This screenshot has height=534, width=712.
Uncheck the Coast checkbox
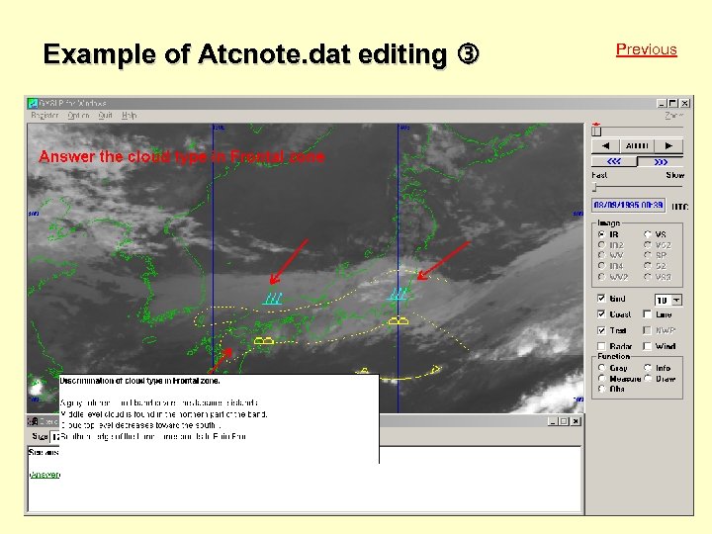[601, 314]
